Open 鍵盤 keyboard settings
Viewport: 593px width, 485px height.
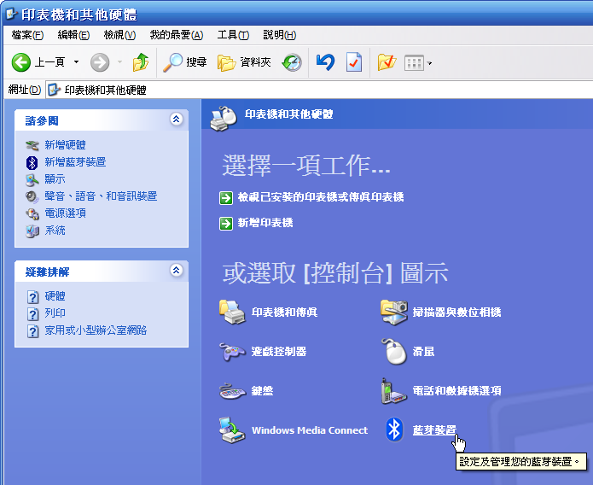[262, 391]
